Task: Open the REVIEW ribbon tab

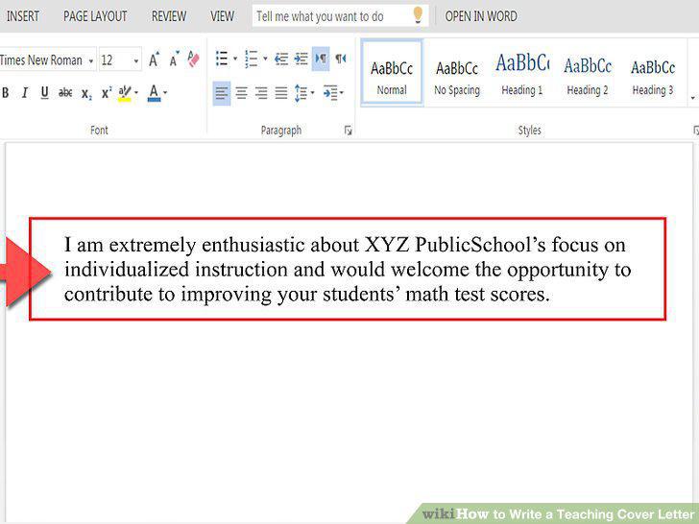Action: (169, 16)
